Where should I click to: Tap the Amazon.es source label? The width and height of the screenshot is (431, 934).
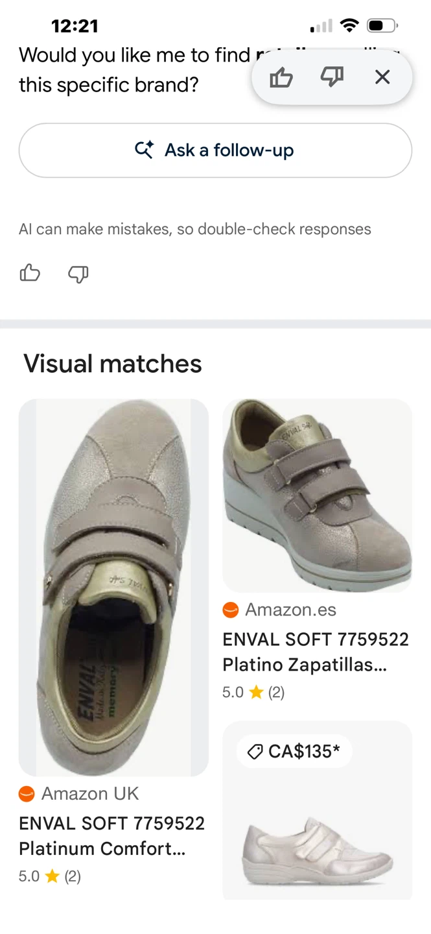[290, 610]
